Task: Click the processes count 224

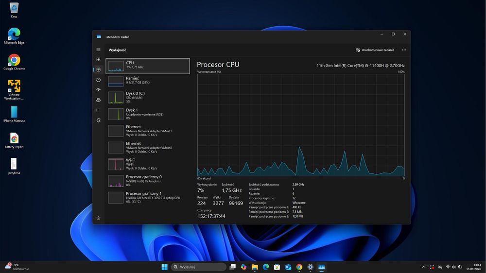Action: pyautogui.click(x=202, y=203)
